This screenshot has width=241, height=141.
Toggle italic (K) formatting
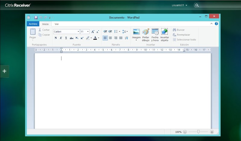tap(61, 38)
